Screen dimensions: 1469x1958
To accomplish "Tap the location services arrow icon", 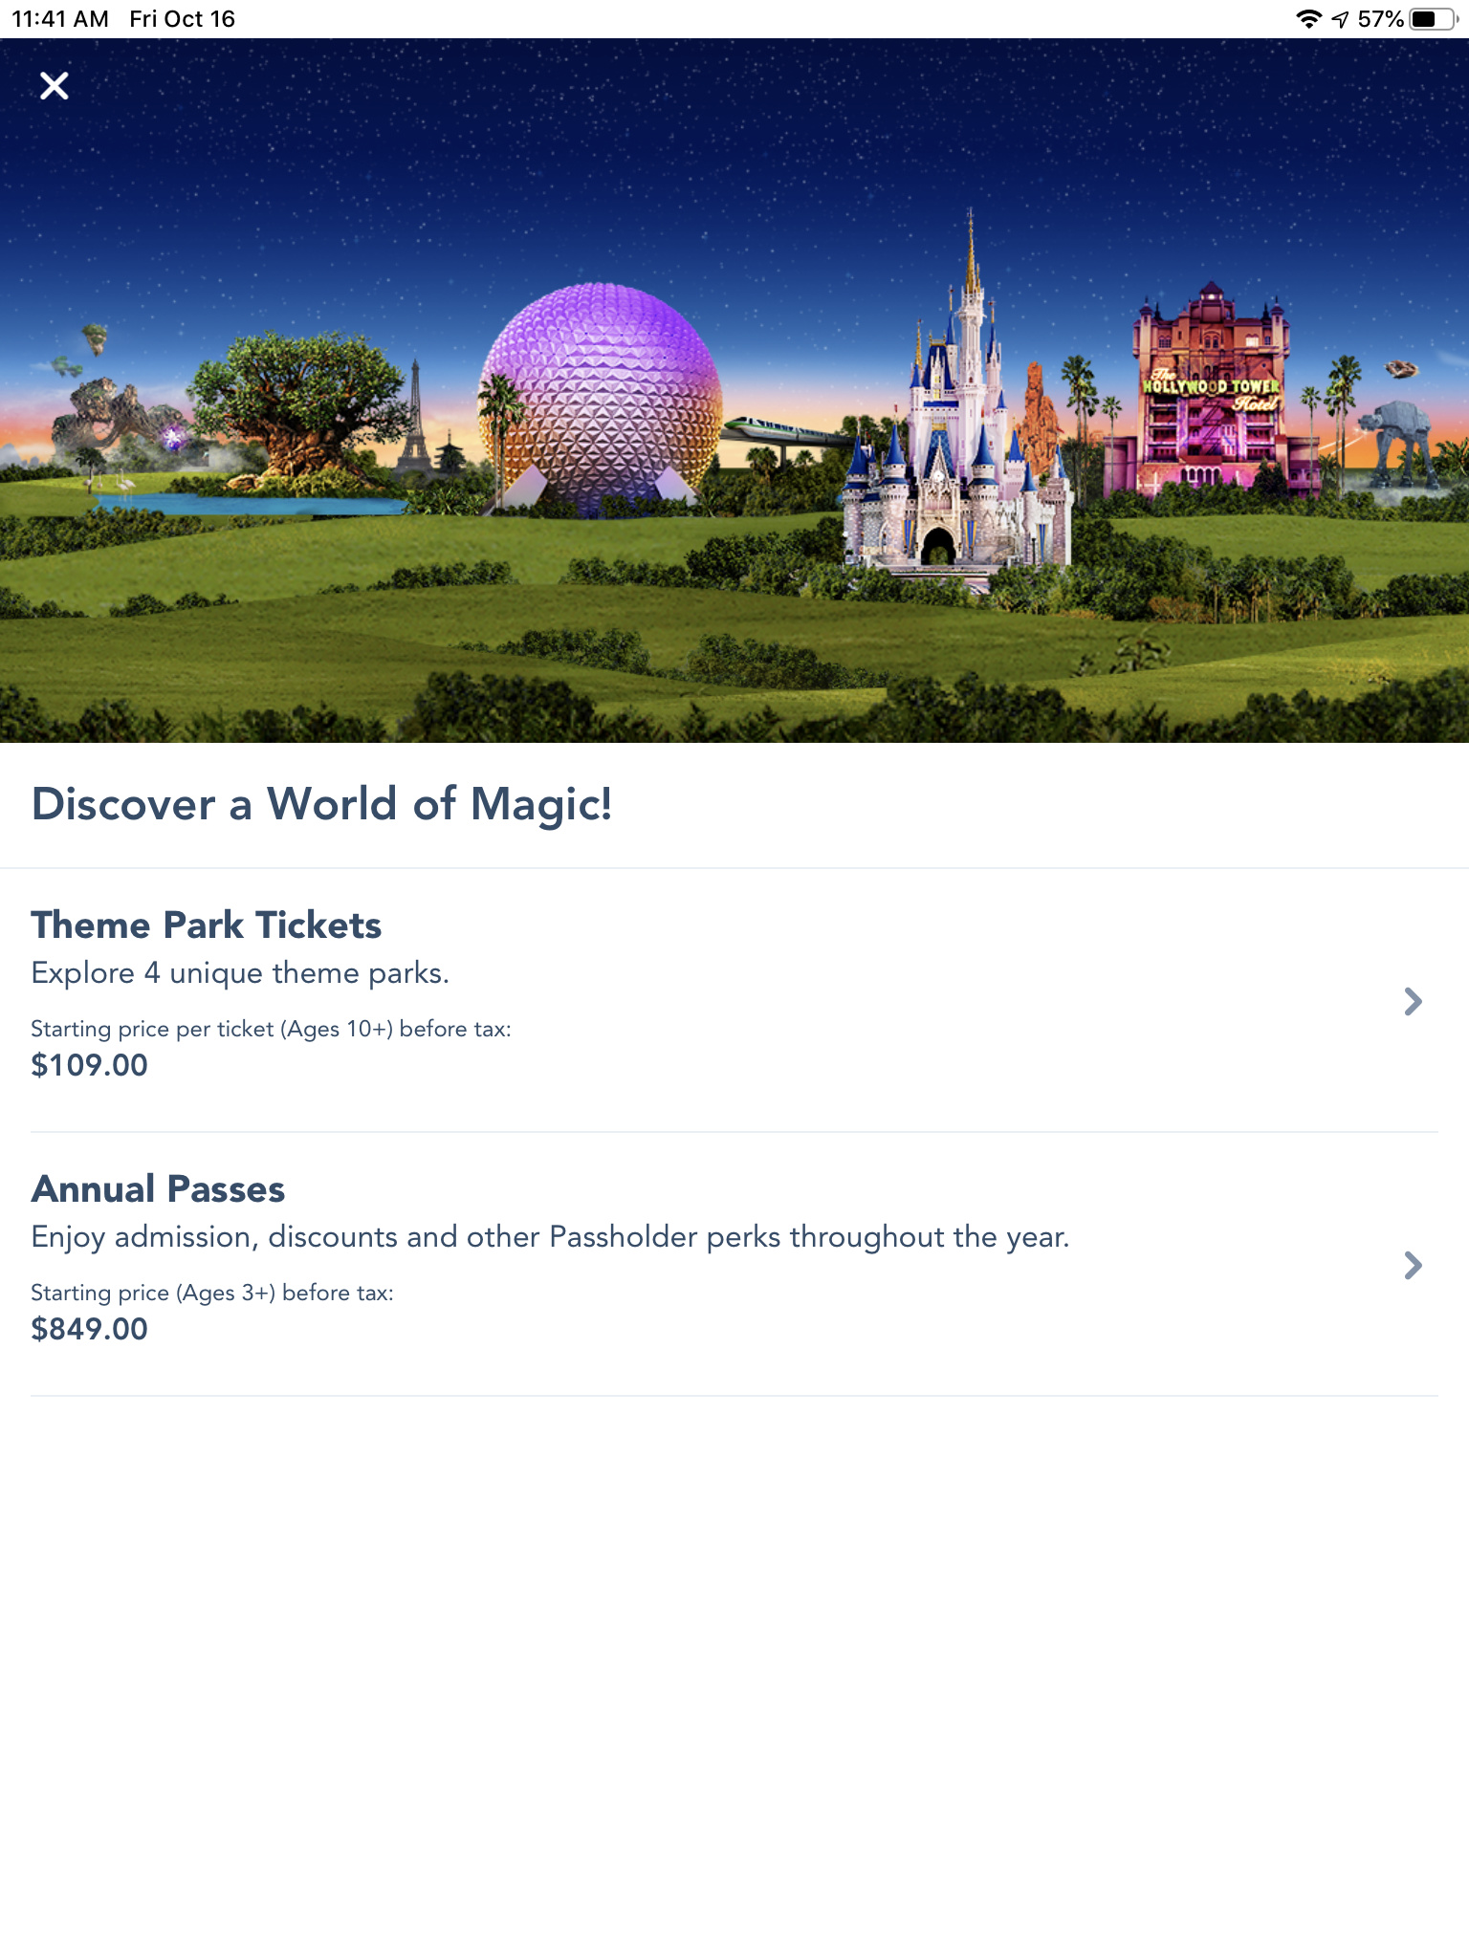I will click(1340, 19).
